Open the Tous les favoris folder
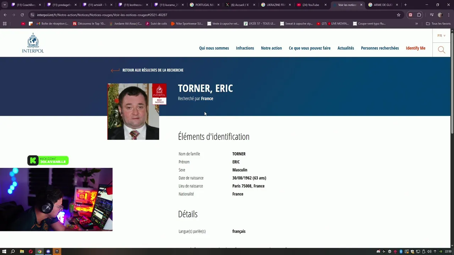The width and height of the screenshot is (454, 255). pyautogui.click(x=438, y=24)
